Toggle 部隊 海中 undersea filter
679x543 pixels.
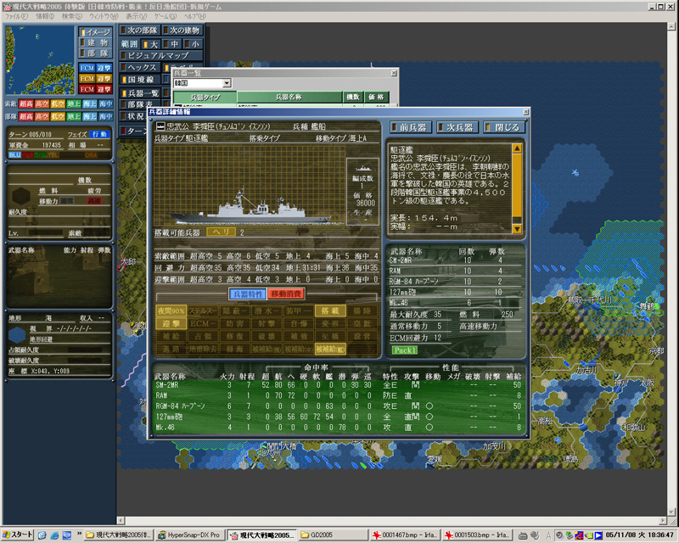(105, 116)
